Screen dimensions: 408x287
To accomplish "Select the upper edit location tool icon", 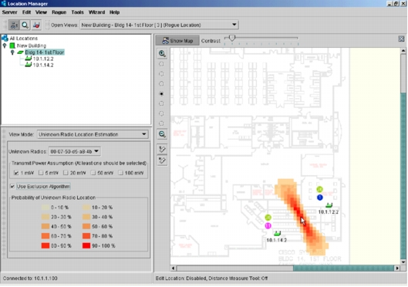I will 162,149.
